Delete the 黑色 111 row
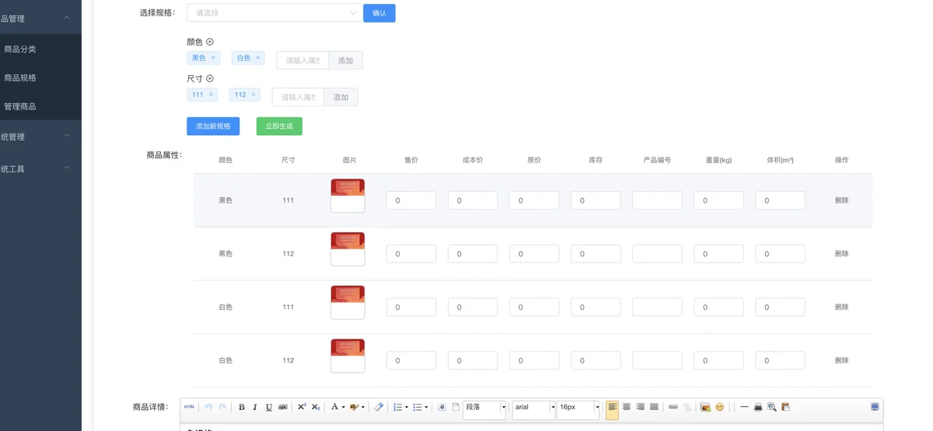933x431 pixels. click(841, 200)
